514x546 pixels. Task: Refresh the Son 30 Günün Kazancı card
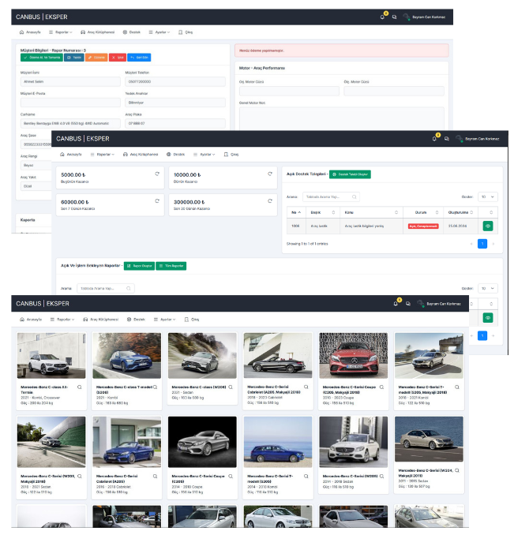(x=270, y=201)
